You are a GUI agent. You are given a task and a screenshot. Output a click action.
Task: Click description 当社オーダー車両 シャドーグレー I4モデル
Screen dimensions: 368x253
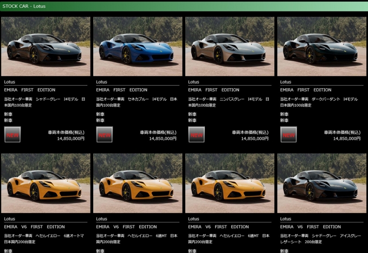pos(44,102)
